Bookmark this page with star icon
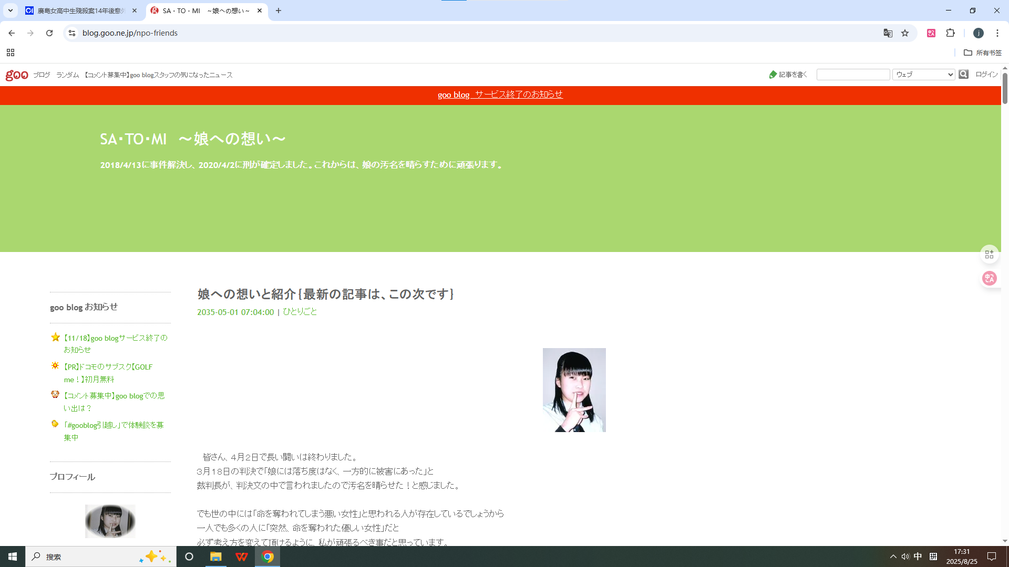 pyautogui.click(x=905, y=33)
